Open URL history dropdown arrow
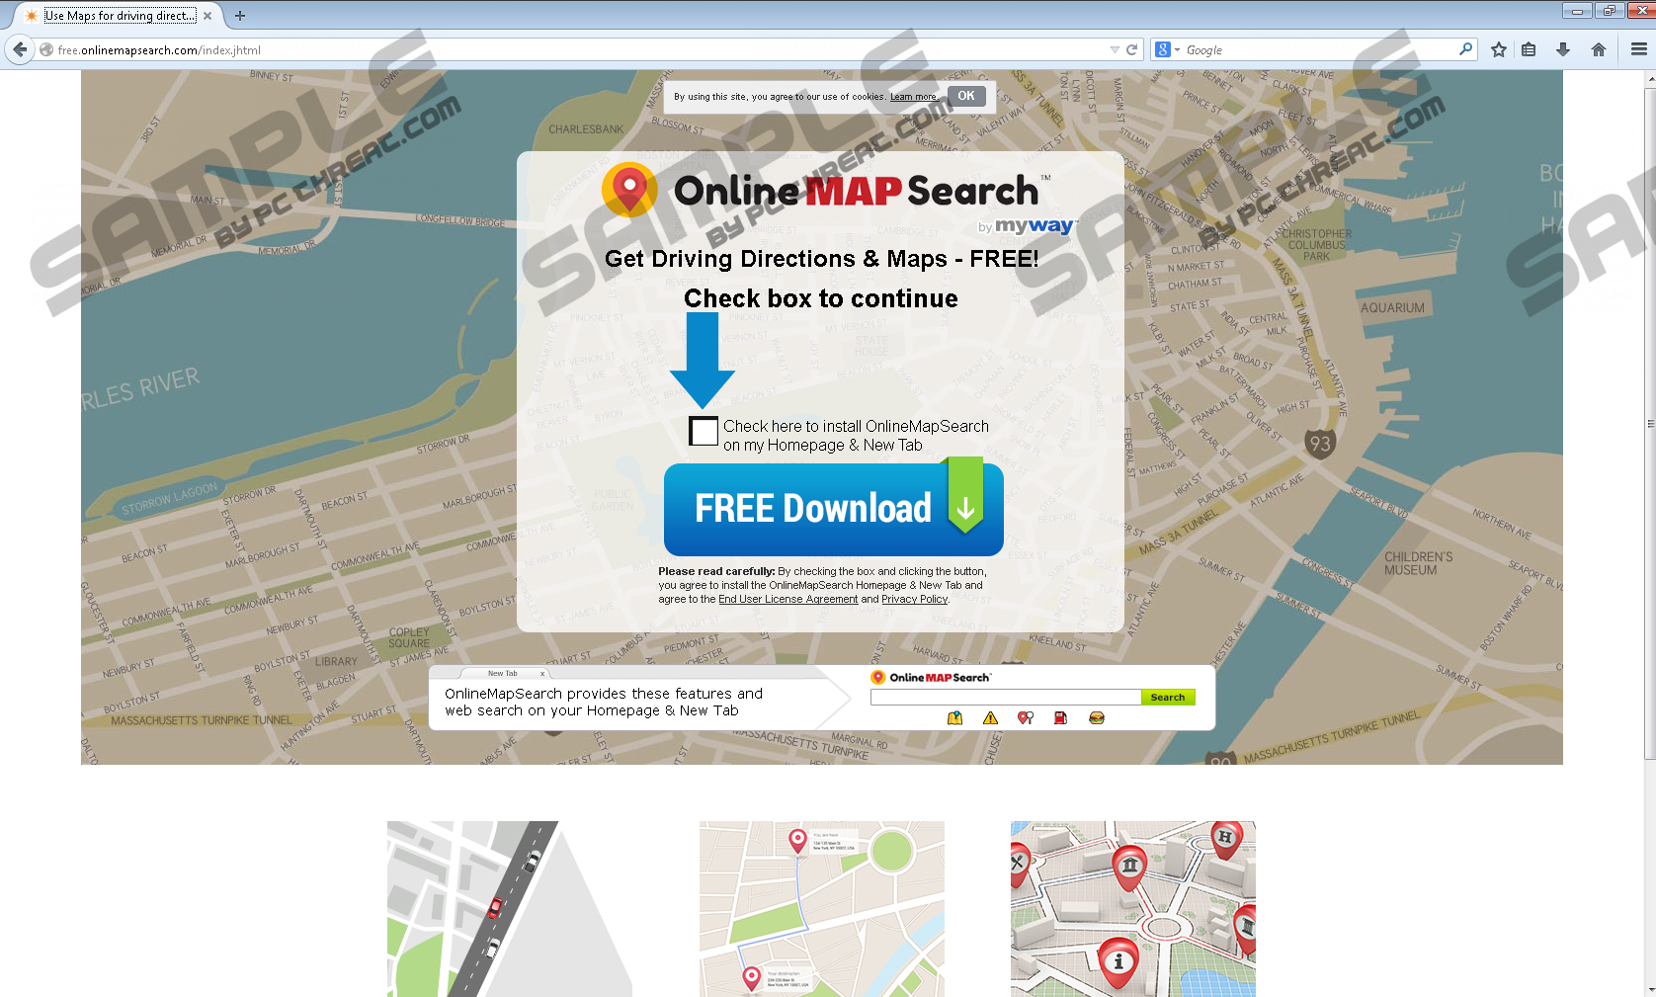This screenshot has width=1656, height=997. (x=1115, y=49)
